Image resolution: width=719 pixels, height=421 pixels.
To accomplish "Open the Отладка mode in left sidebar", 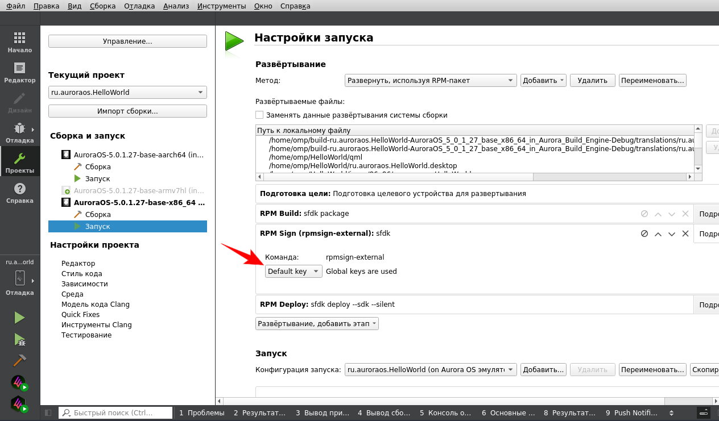I will pyautogui.click(x=19, y=132).
